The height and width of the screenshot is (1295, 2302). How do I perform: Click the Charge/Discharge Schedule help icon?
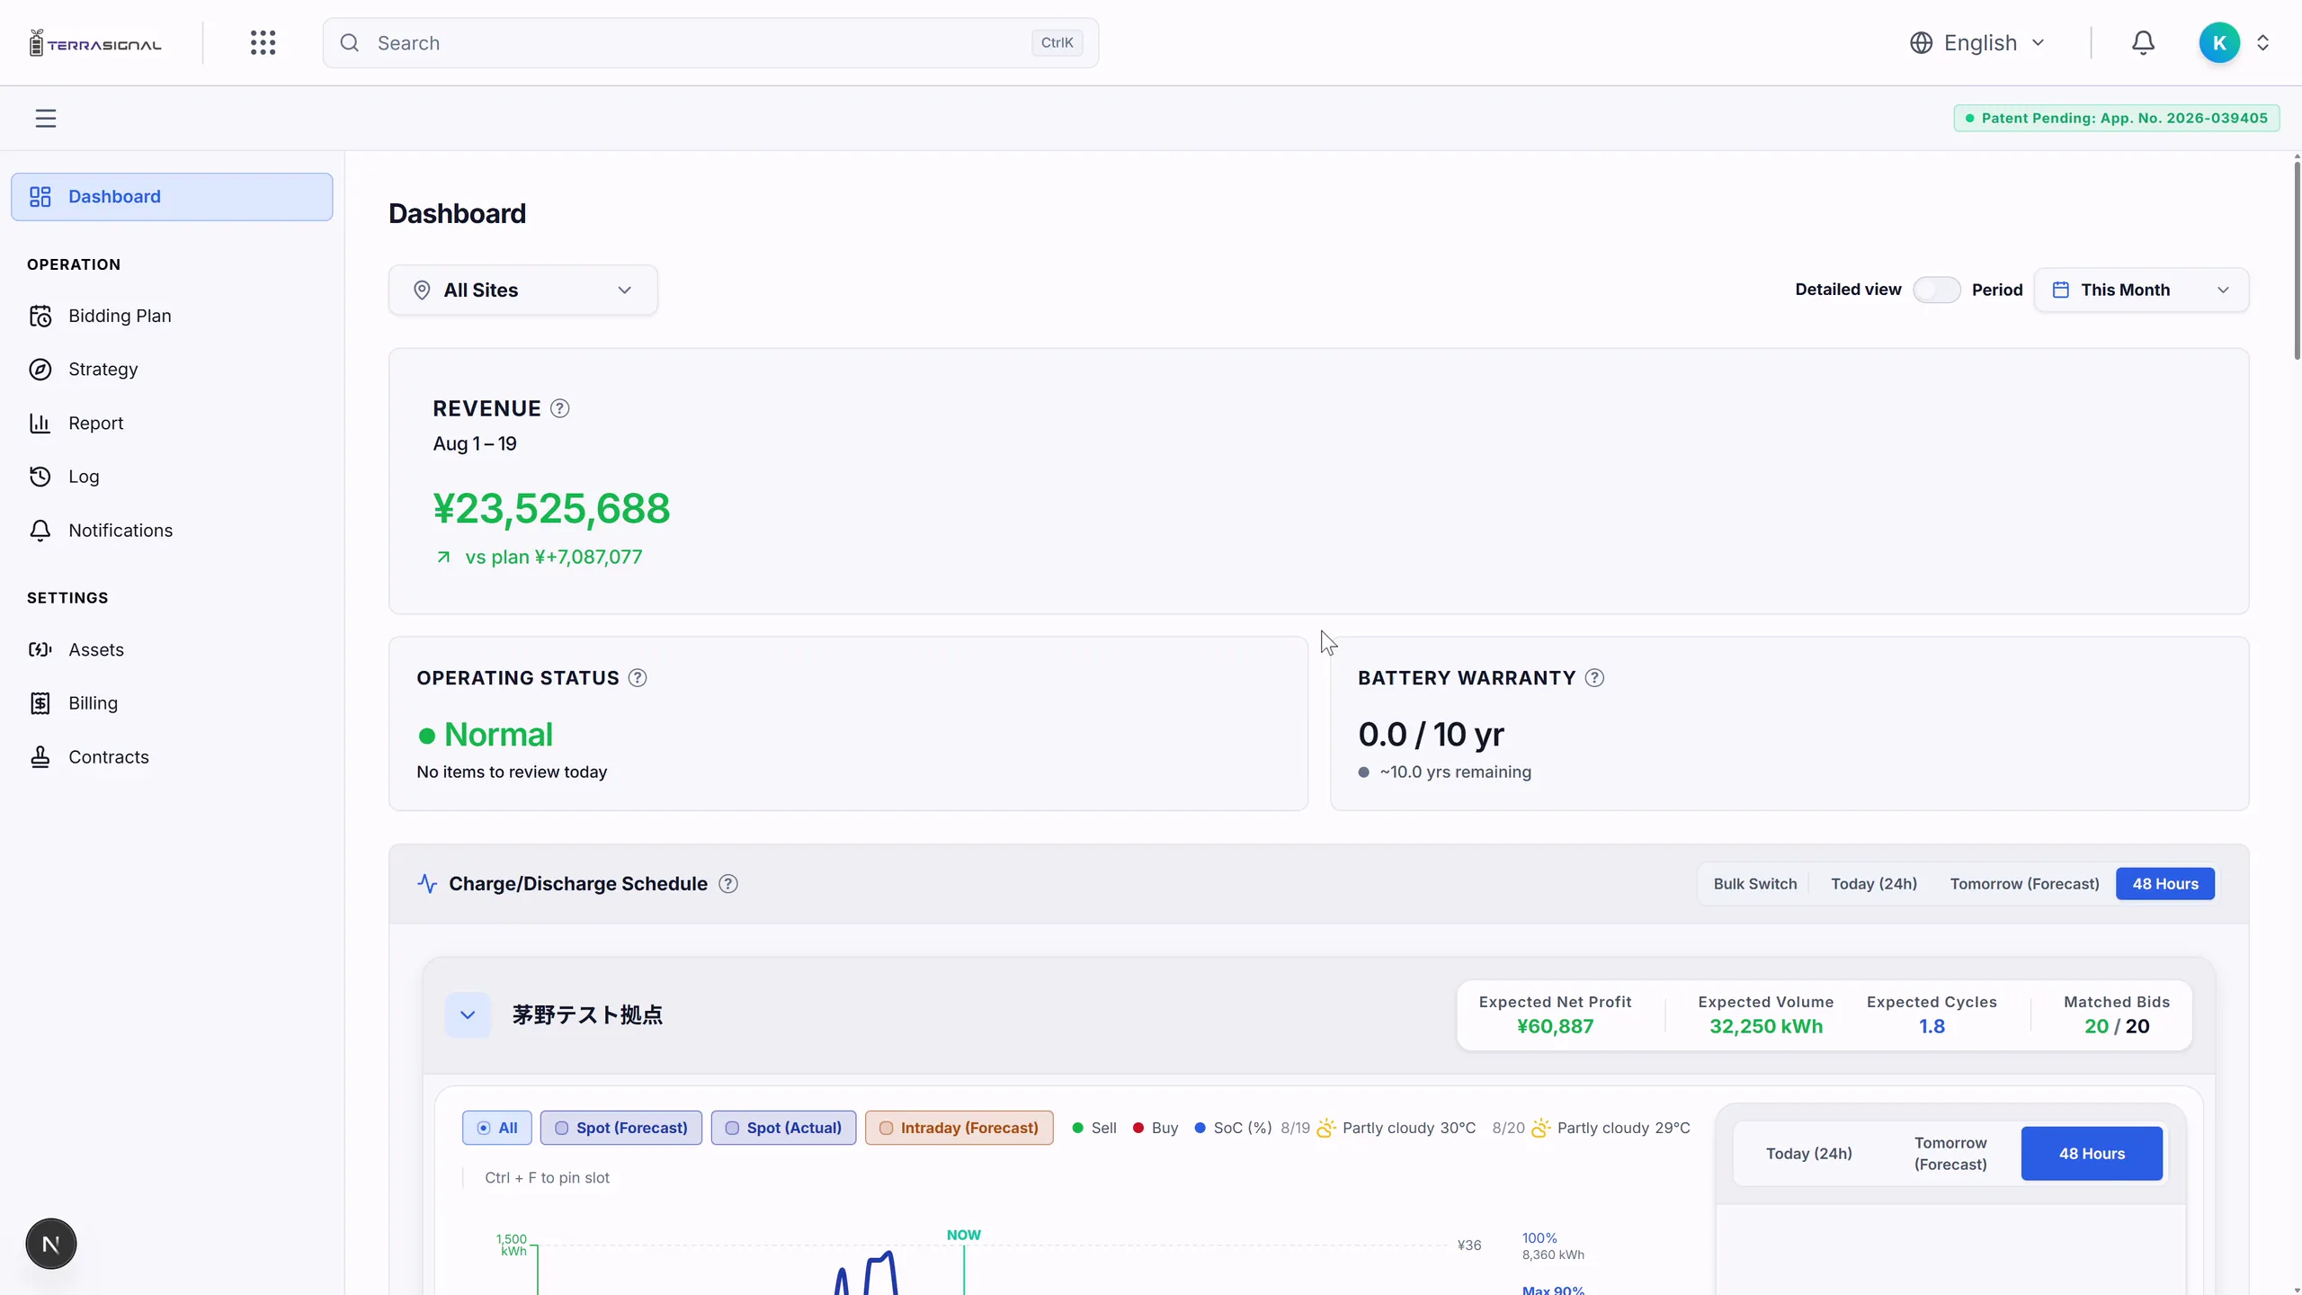728,884
